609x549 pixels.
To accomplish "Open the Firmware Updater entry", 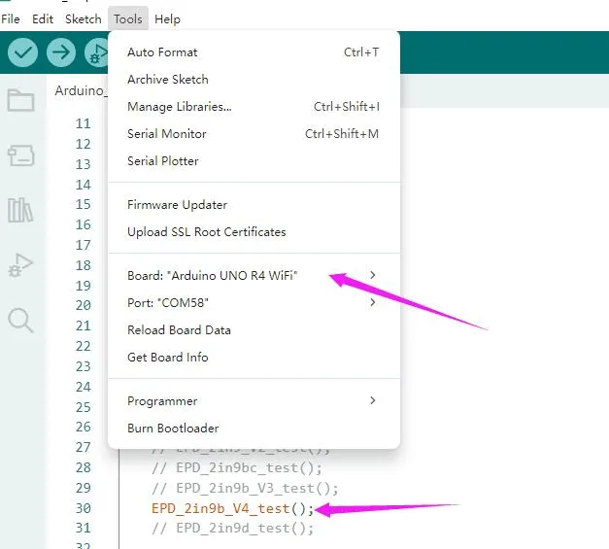I will [254, 205].
